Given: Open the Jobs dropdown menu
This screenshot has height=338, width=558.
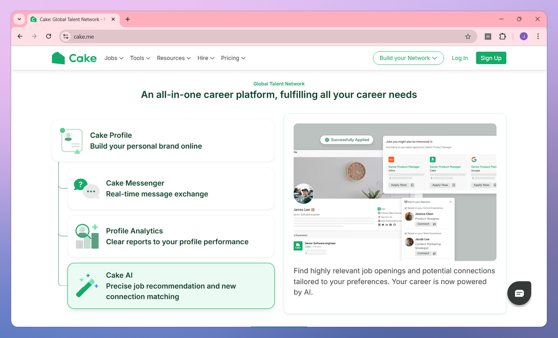Looking at the screenshot, I should tap(114, 58).
